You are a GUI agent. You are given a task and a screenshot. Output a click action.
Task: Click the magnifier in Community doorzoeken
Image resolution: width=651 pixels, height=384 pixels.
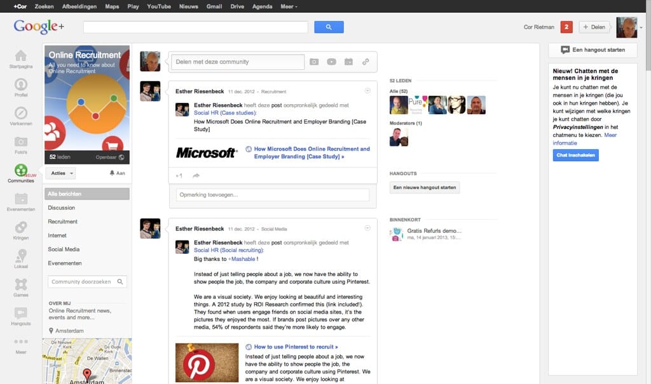click(120, 282)
